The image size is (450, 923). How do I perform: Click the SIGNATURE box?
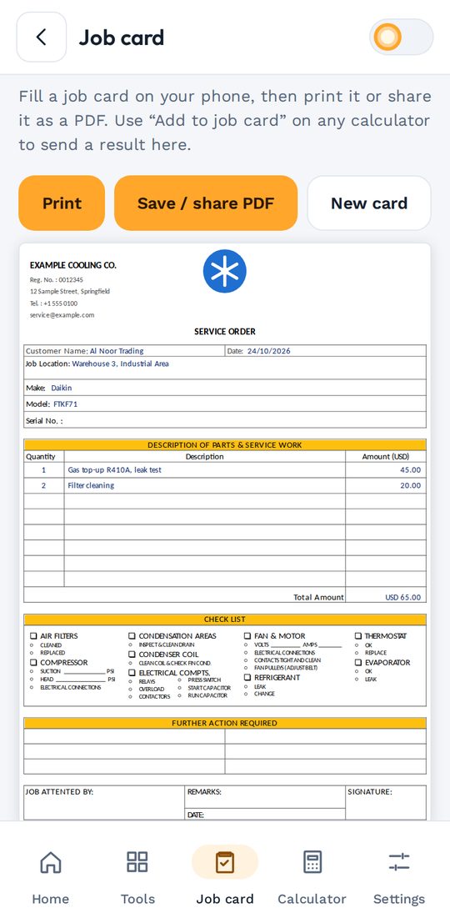coord(386,802)
